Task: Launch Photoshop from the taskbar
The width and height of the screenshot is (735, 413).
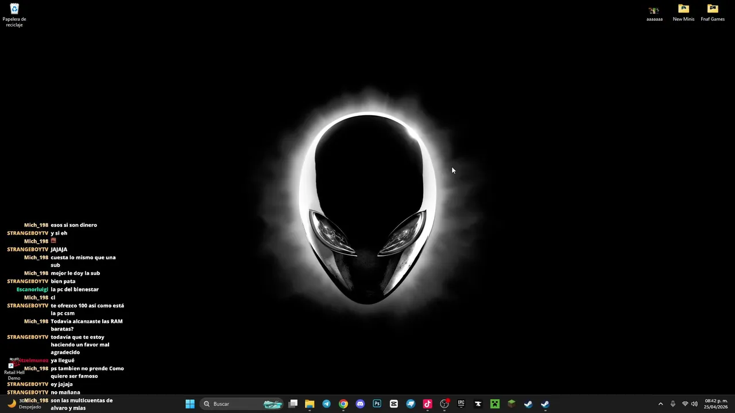Action: click(377, 404)
